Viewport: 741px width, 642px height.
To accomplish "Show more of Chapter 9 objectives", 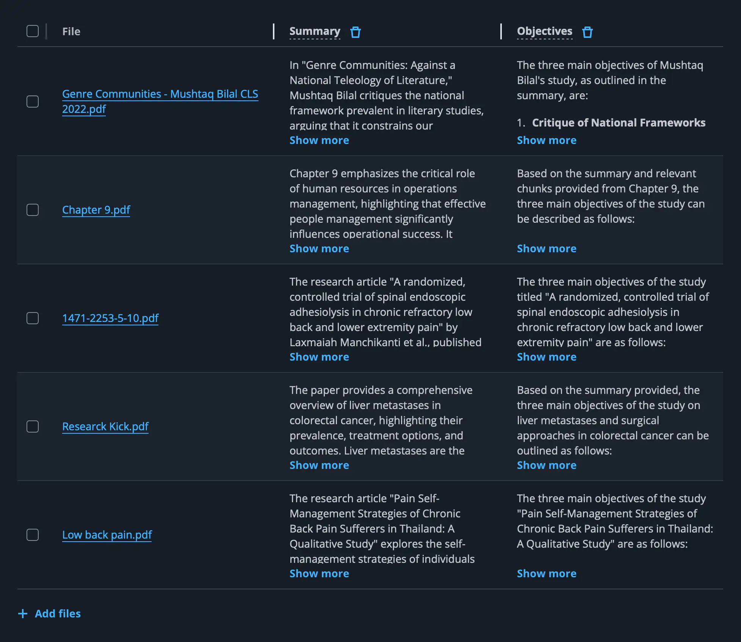I will point(547,248).
